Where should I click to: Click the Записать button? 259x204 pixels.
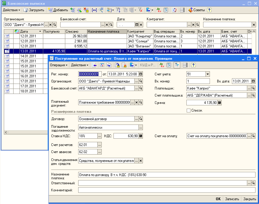232,199
